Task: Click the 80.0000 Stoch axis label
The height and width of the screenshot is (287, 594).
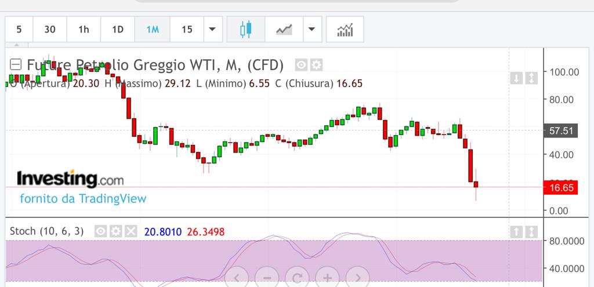Action: coord(567,241)
